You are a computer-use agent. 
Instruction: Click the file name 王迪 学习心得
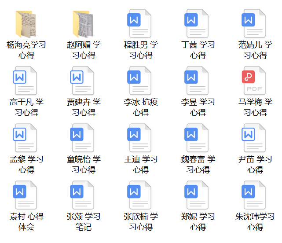tap(141, 165)
